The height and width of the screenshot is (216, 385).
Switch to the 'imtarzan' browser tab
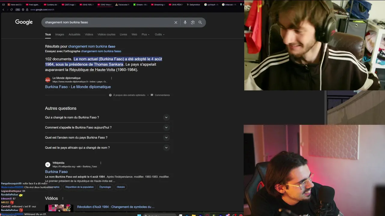tap(229, 4)
